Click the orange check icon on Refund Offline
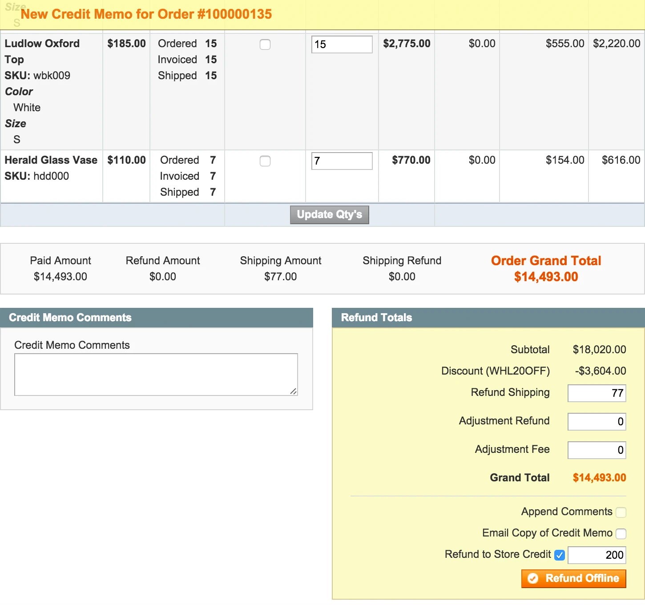 pos(533,578)
